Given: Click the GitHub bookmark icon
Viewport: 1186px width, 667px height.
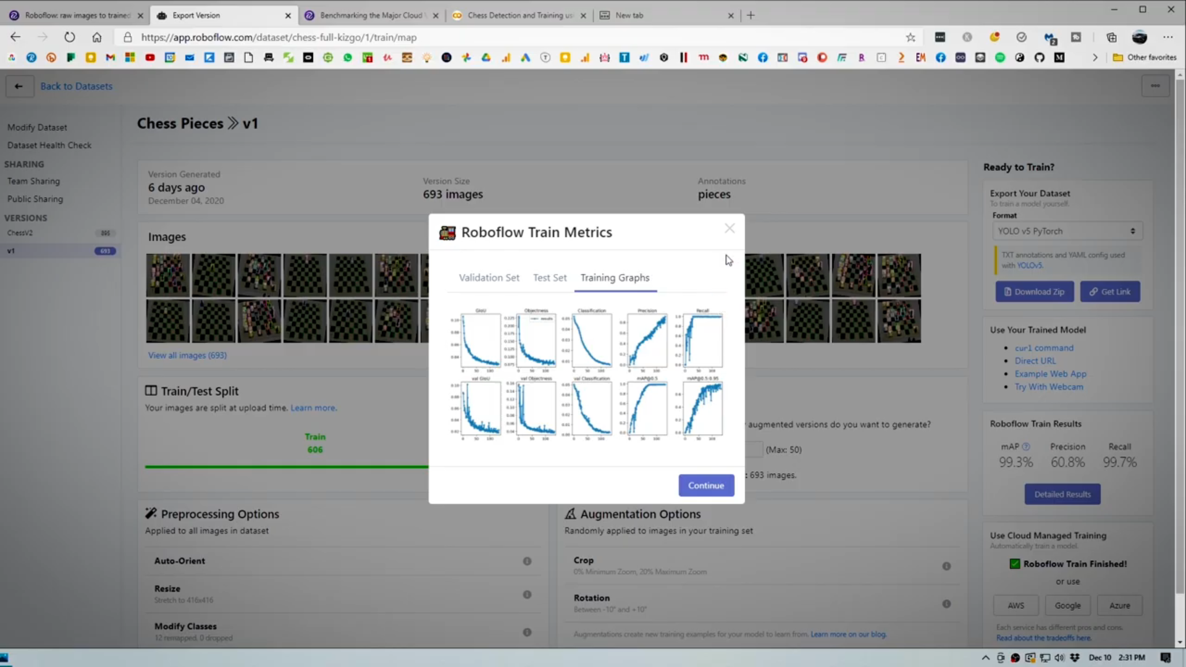Looking at the screenshot, I should click(x=1040, y=57).
